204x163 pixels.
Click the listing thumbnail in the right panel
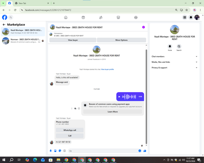(175, 29)
